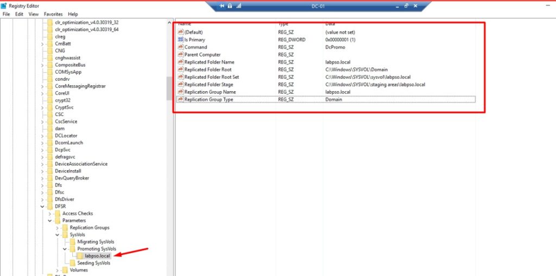This screenshot has width=556, height=276.
Task: Select the (Default) string value icon
Action: [x=181, y=33]
